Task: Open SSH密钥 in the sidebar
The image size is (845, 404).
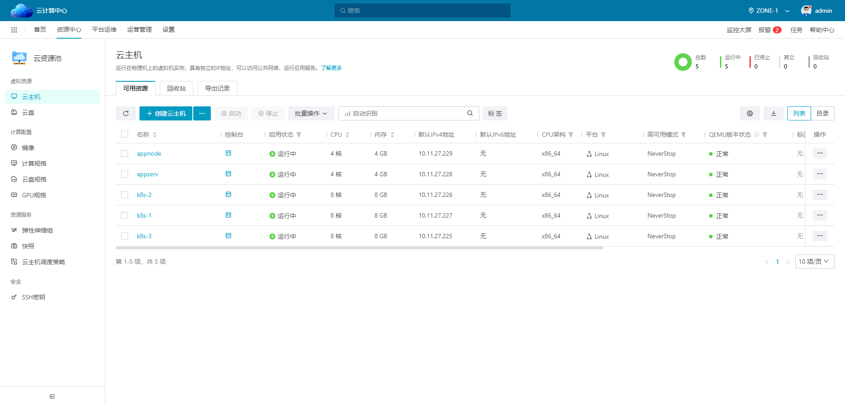Action: [x=52, y=297]
